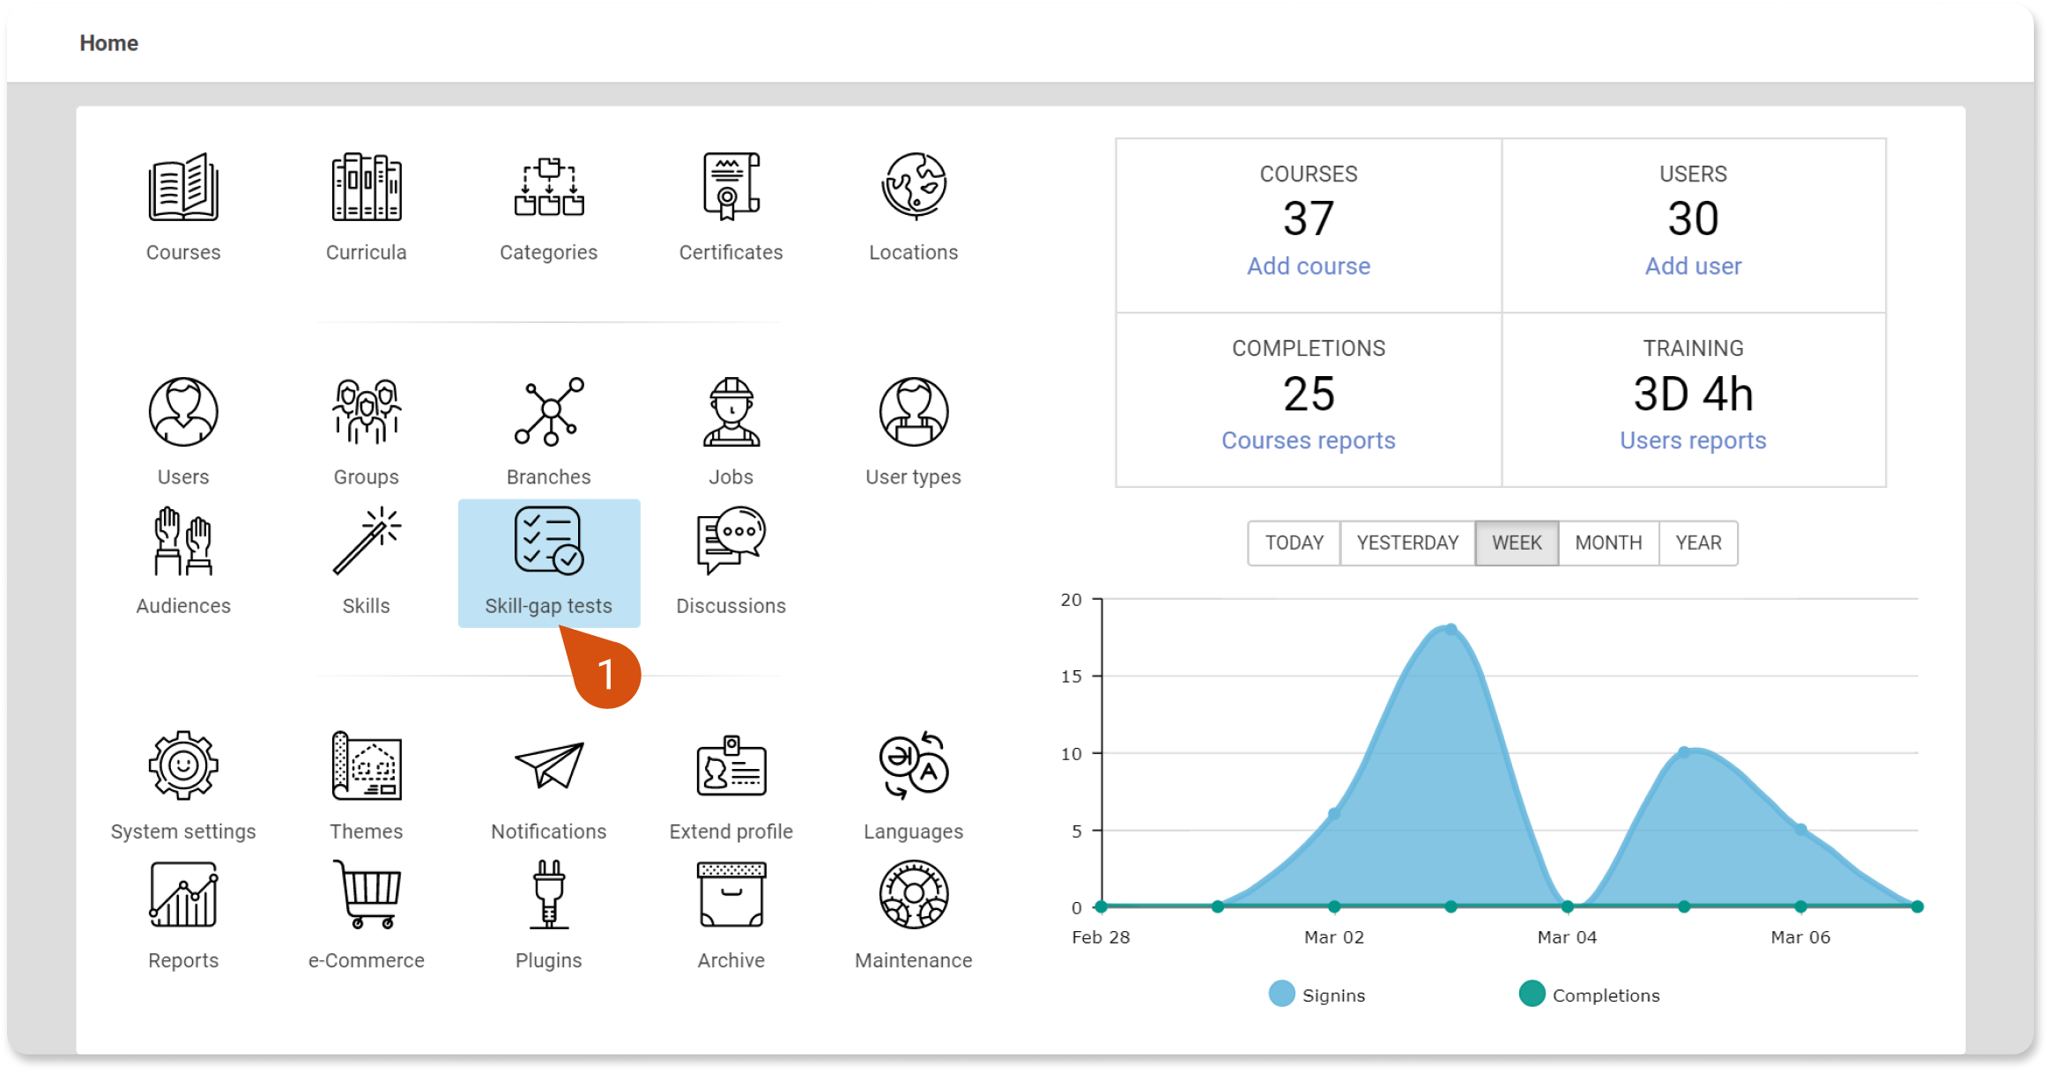Open the Courses icon

[183, 187]
